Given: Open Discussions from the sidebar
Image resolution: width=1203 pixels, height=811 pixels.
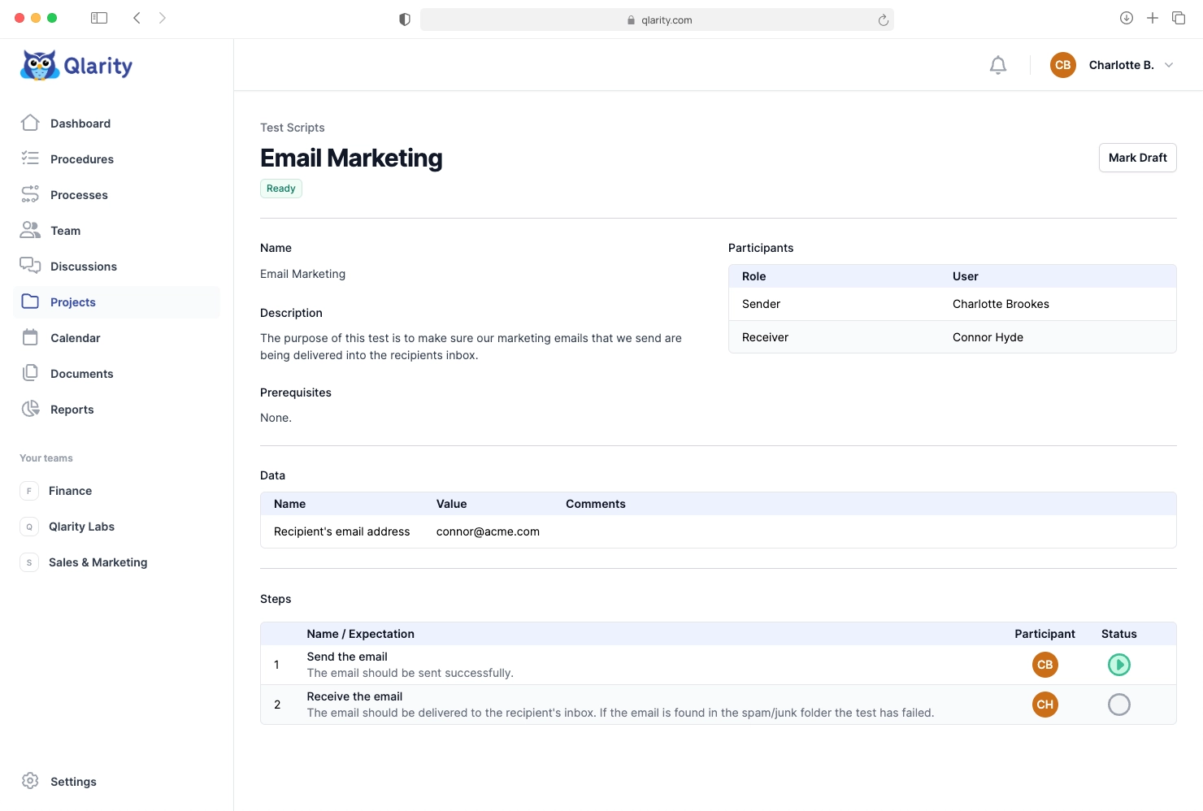Looking at the screenshot, I should pos(83,267).
